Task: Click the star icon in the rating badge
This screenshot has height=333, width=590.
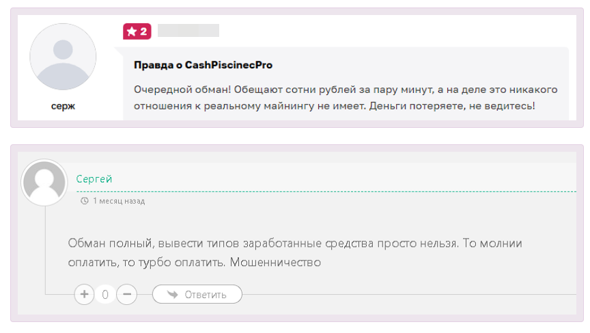Action: coord(132,31)
